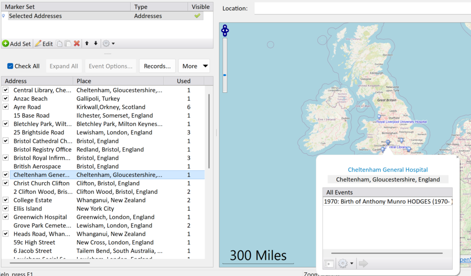Uncheck Bristol Royal Infirmary checkbox
Viewport: 471px width, 276px height.
coord(6,158)
